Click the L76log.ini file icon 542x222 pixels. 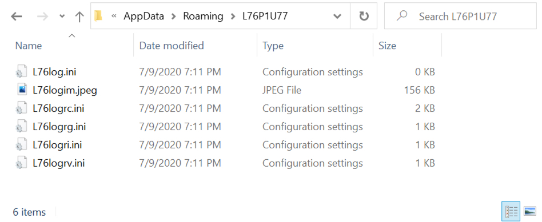[x=21, y=72]
